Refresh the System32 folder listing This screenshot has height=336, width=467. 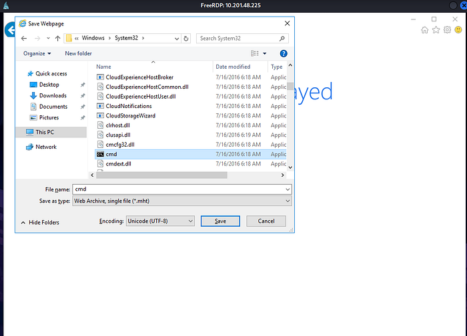(x=186, y=39)
